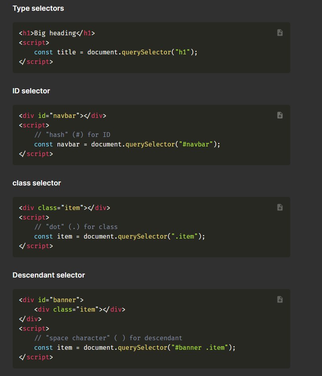Click the querySelector("#banner .item") line
Image resolution: width=322 pixels, height=376 pixels.
click(x=135, y=348)
